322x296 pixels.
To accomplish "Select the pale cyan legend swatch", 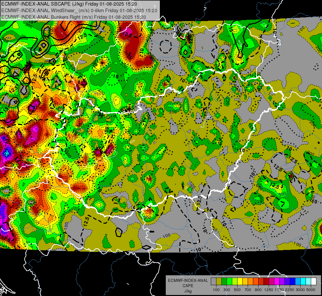I will [308, 282].
